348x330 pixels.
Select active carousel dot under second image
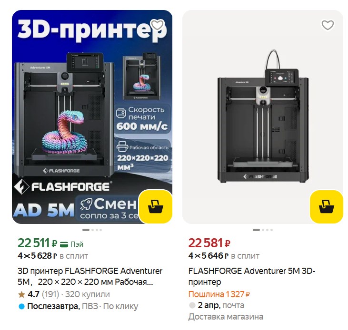[256, 230]
